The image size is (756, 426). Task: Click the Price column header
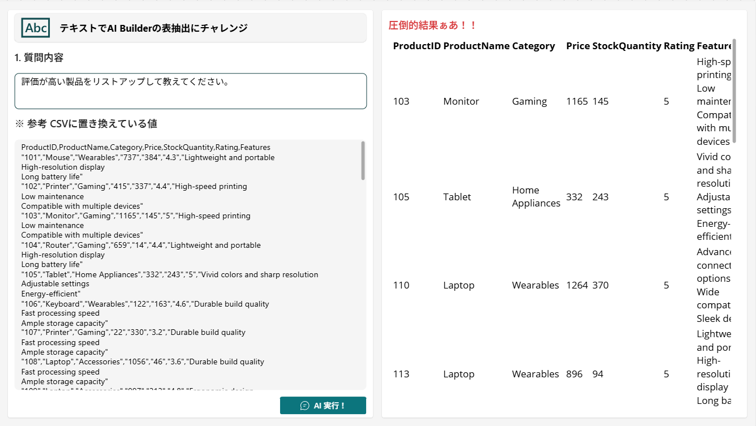pos(578,46)
